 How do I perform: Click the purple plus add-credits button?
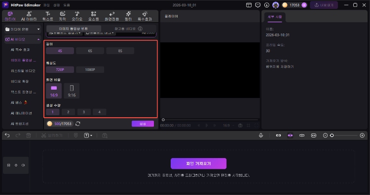pyautogui.click(x=304, y=5)
